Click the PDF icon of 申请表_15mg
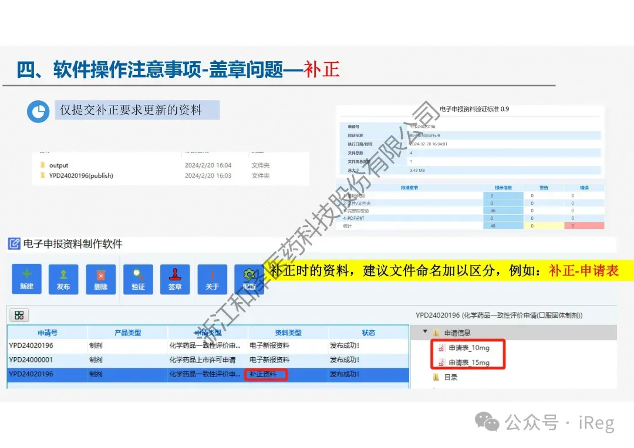The image size is (634, 448). click(441, 362)
